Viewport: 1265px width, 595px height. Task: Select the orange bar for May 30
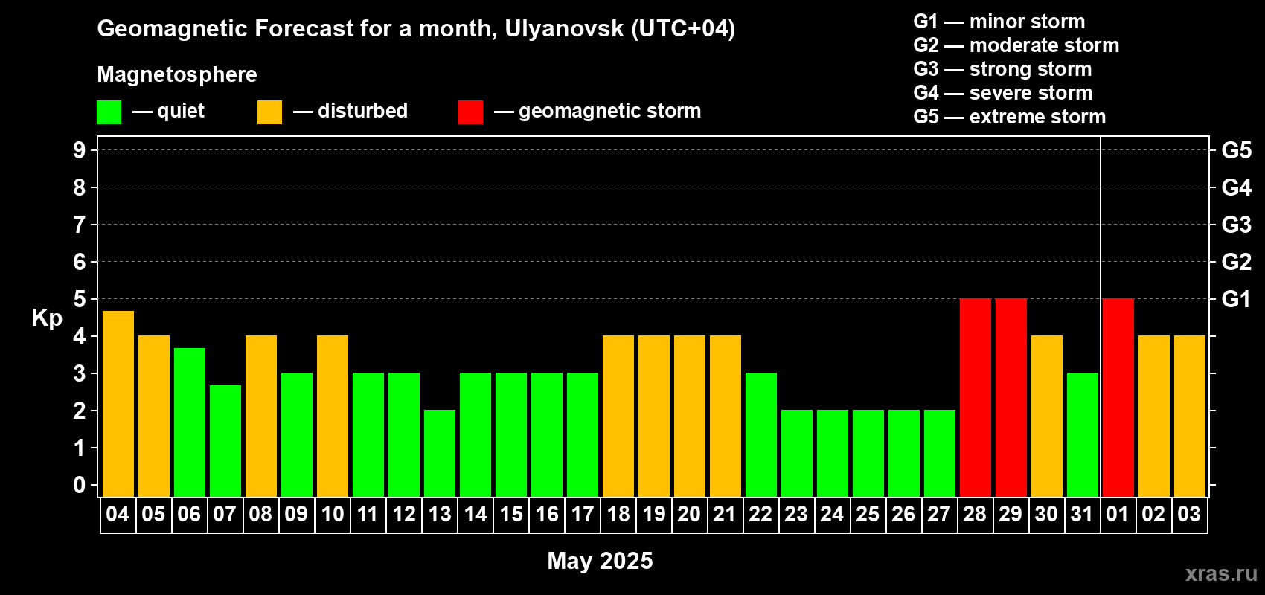1047,416
